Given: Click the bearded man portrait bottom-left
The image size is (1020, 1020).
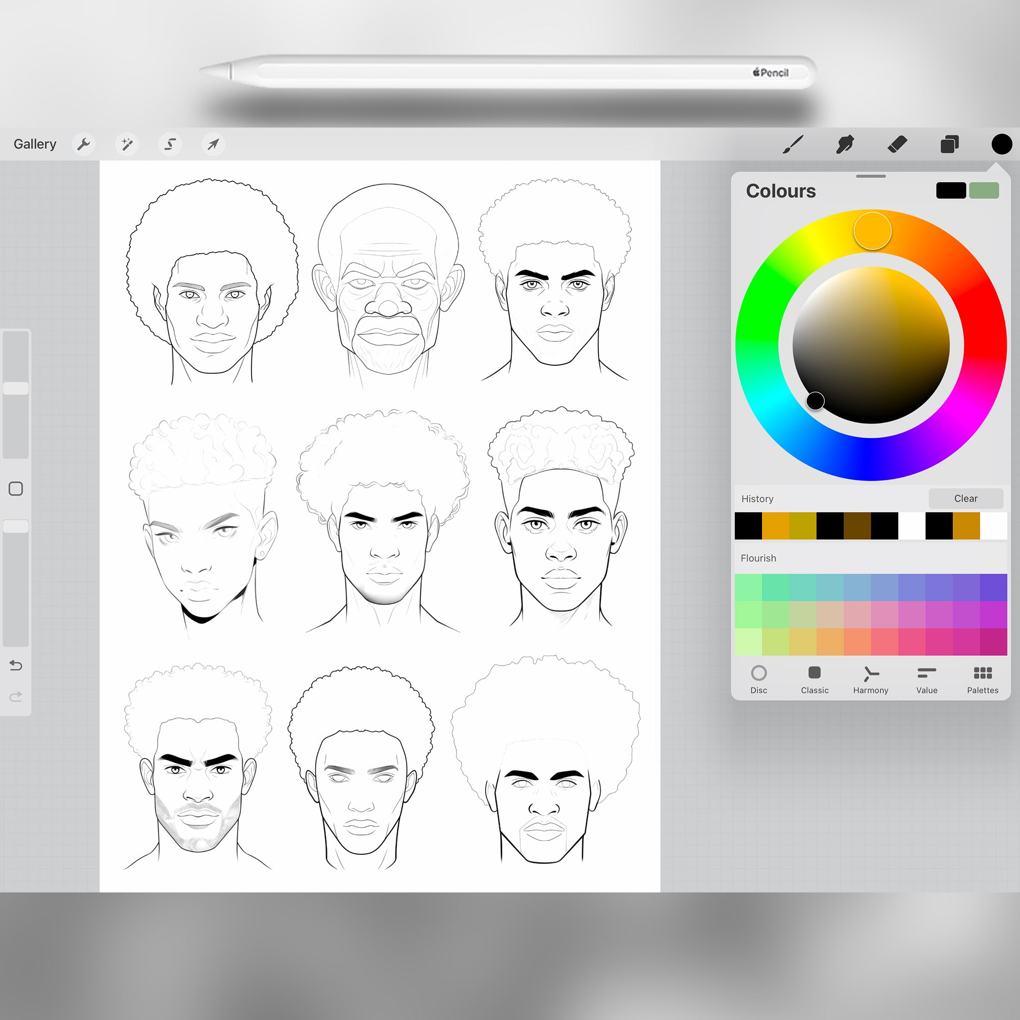Looking at the screenshot, I should (198, 767).
